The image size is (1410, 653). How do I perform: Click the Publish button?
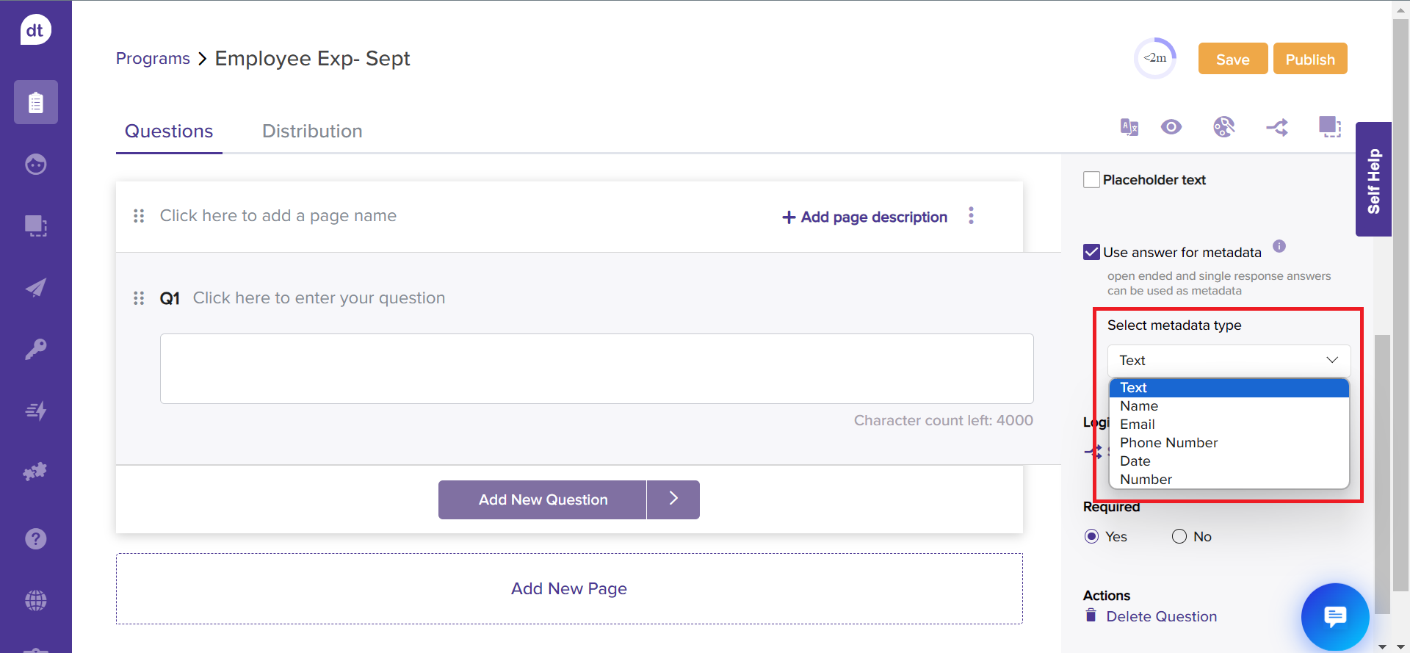pos(1309,59)
